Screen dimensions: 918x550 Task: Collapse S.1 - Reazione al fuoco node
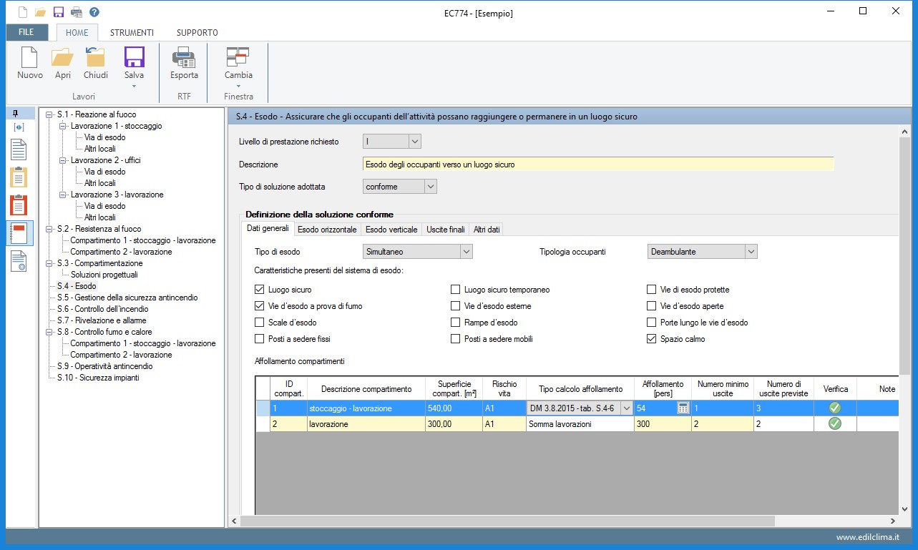(x=49, y=114)
